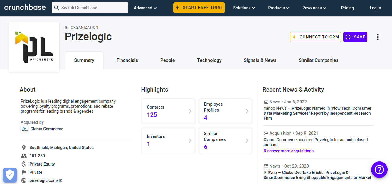Click the purple help question mark icon
Image resolution: width=392 pixels, height=184 pixels.
(379, 170)
